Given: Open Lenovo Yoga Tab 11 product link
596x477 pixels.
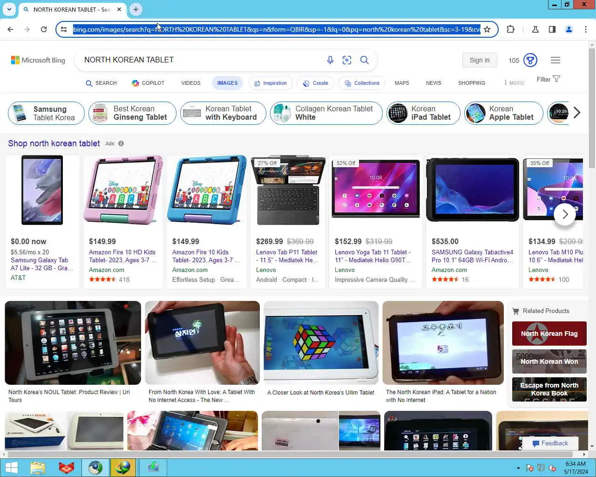Looking at the screenshot, I should [373, 256].
